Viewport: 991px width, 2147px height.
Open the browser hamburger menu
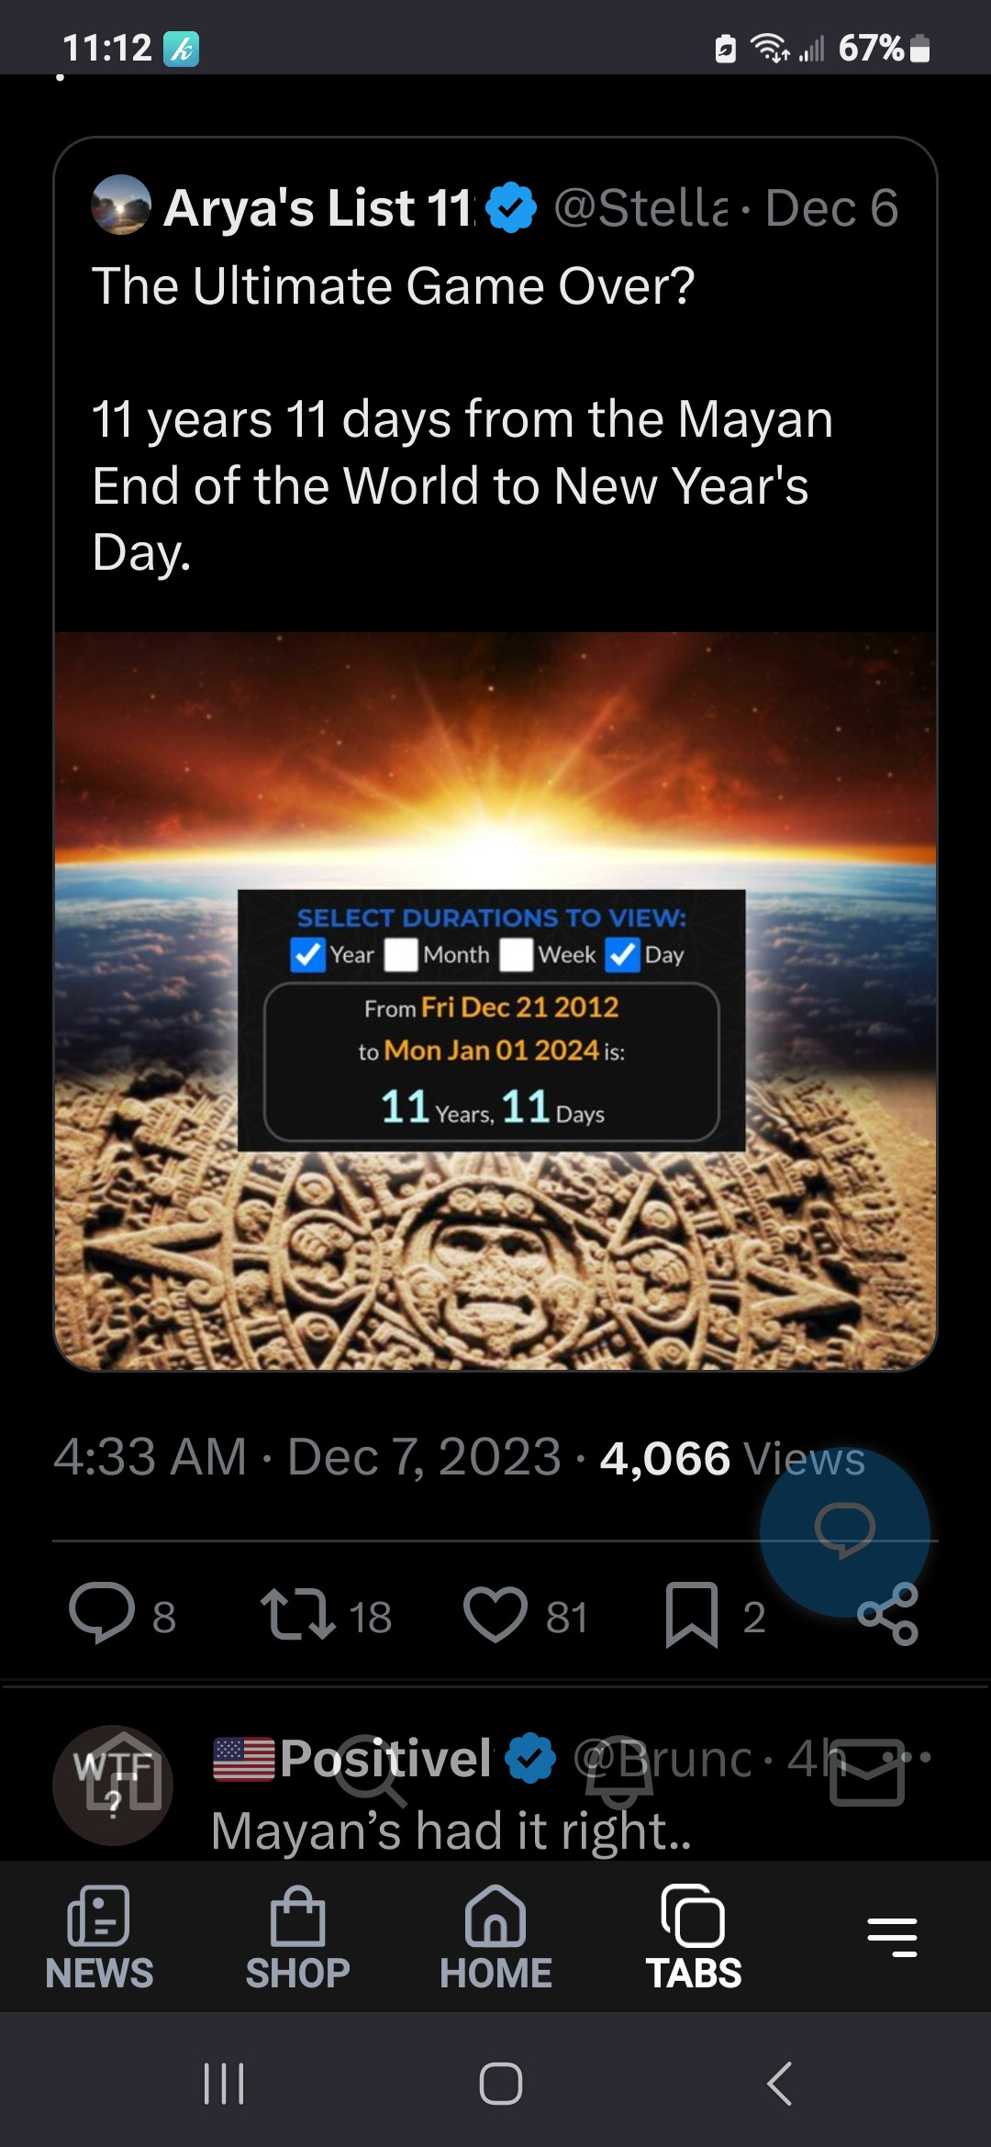pos(892,1936)
